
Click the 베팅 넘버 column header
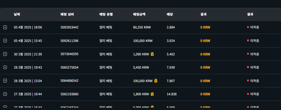[x=67, y=14]
